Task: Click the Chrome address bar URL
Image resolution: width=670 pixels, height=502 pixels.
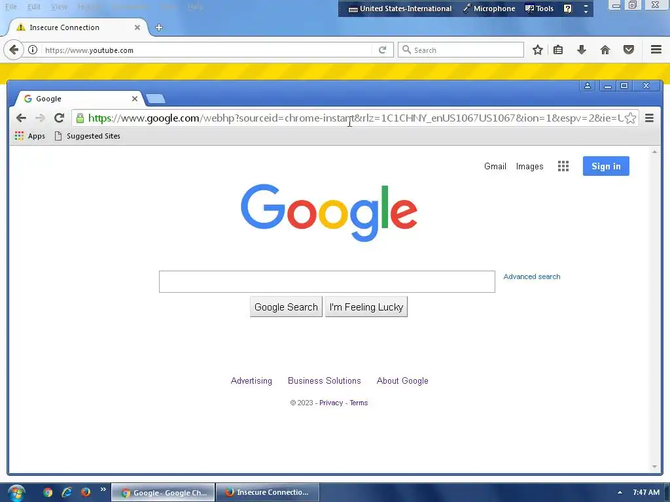Action: [x=355, y=118]
